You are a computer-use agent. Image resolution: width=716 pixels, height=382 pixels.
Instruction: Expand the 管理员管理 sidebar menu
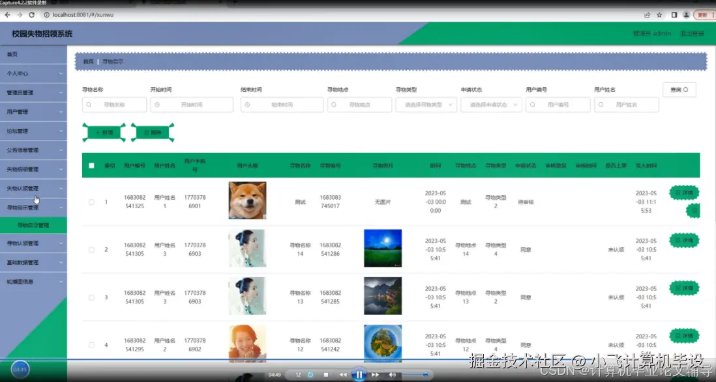click(x=33, y=92)
